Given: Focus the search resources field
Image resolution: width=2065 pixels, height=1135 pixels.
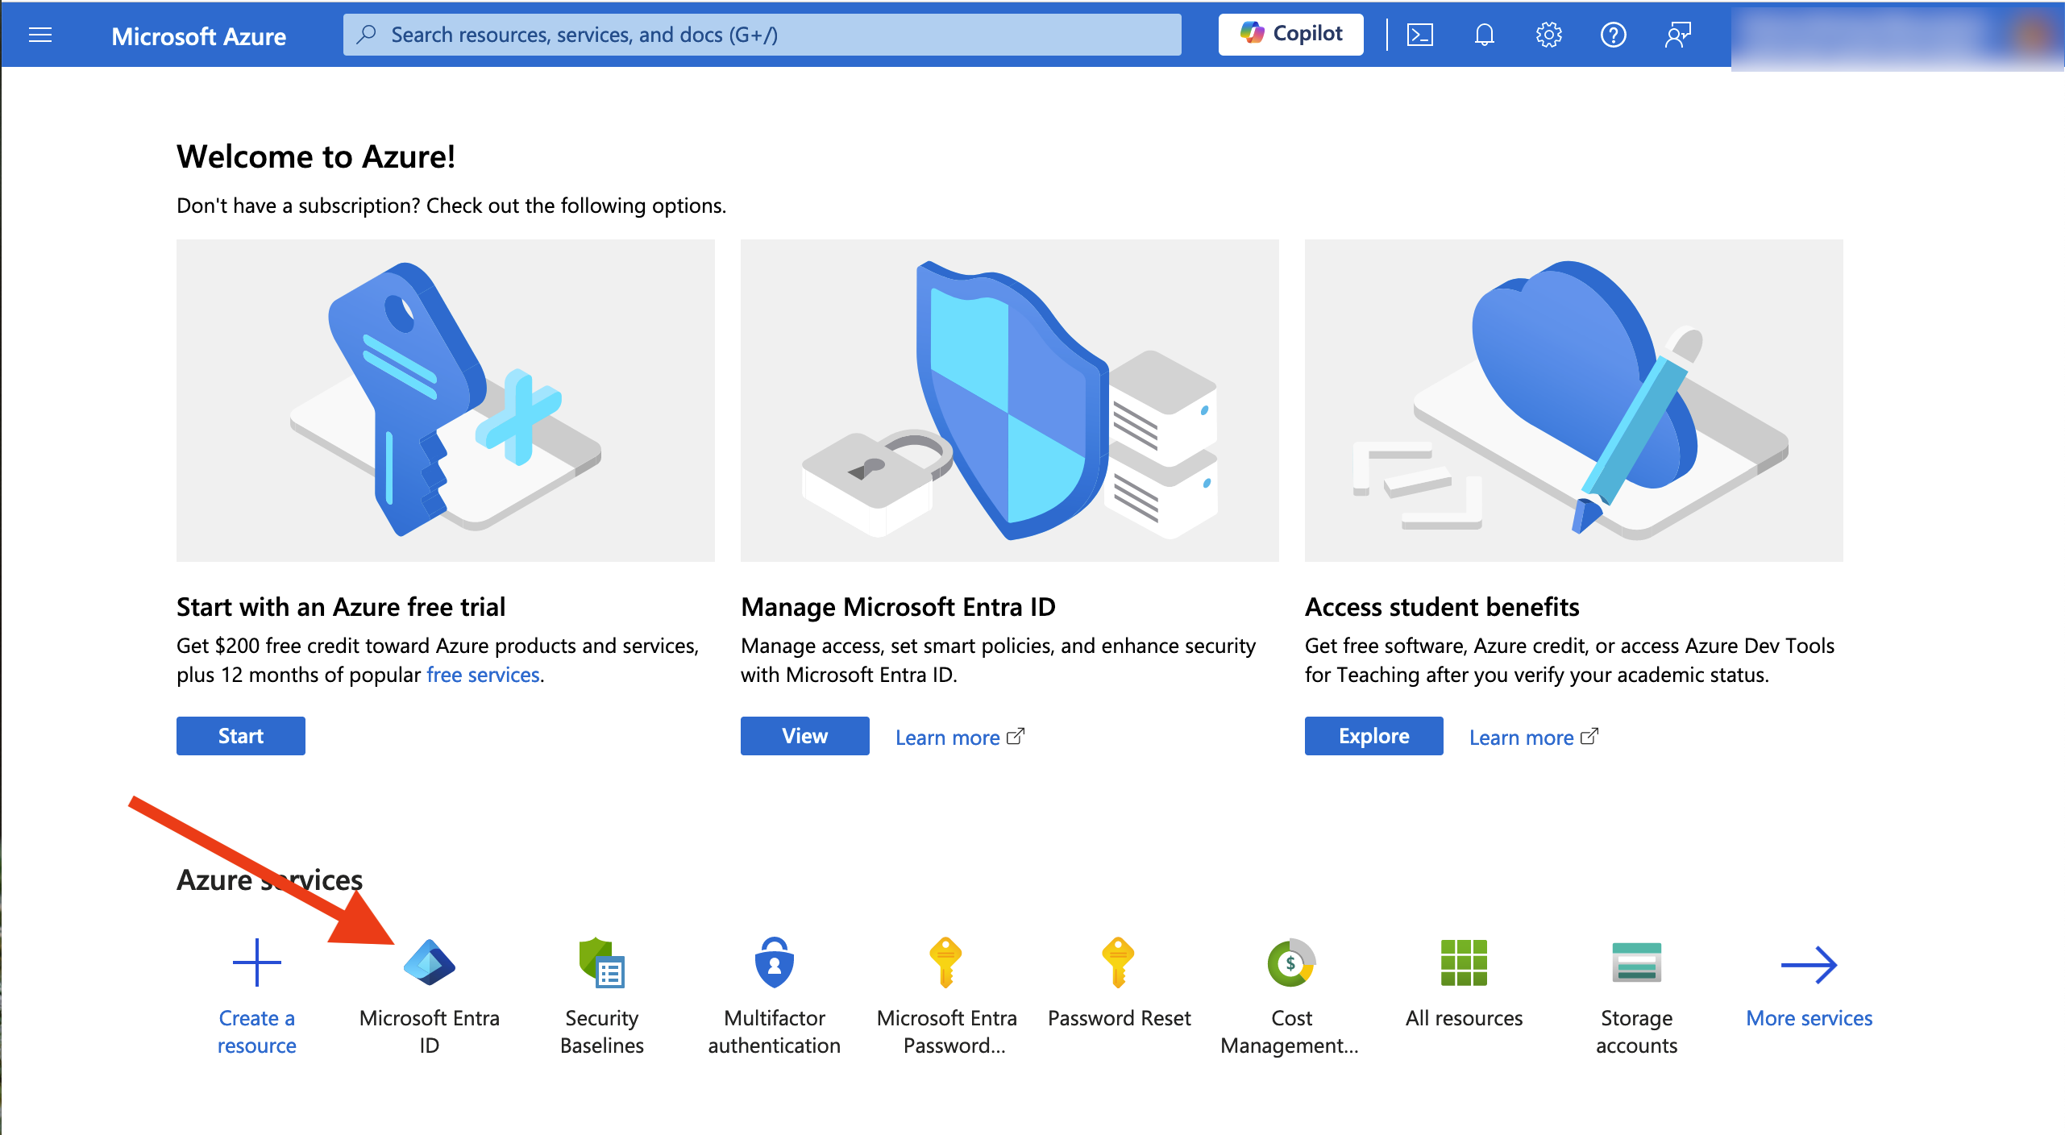Looking at the screenshot, I should click(x=762, y=35).
